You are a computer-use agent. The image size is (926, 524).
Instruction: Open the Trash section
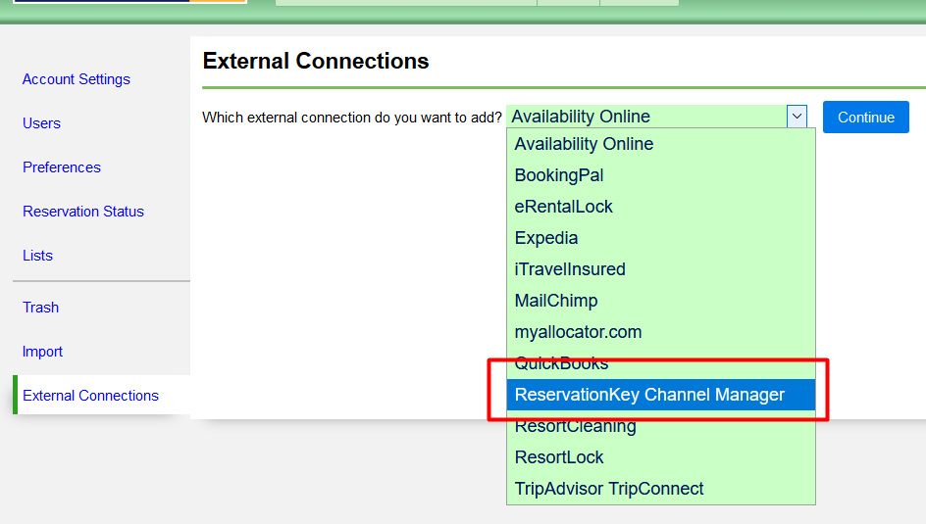tap(41, 308)
